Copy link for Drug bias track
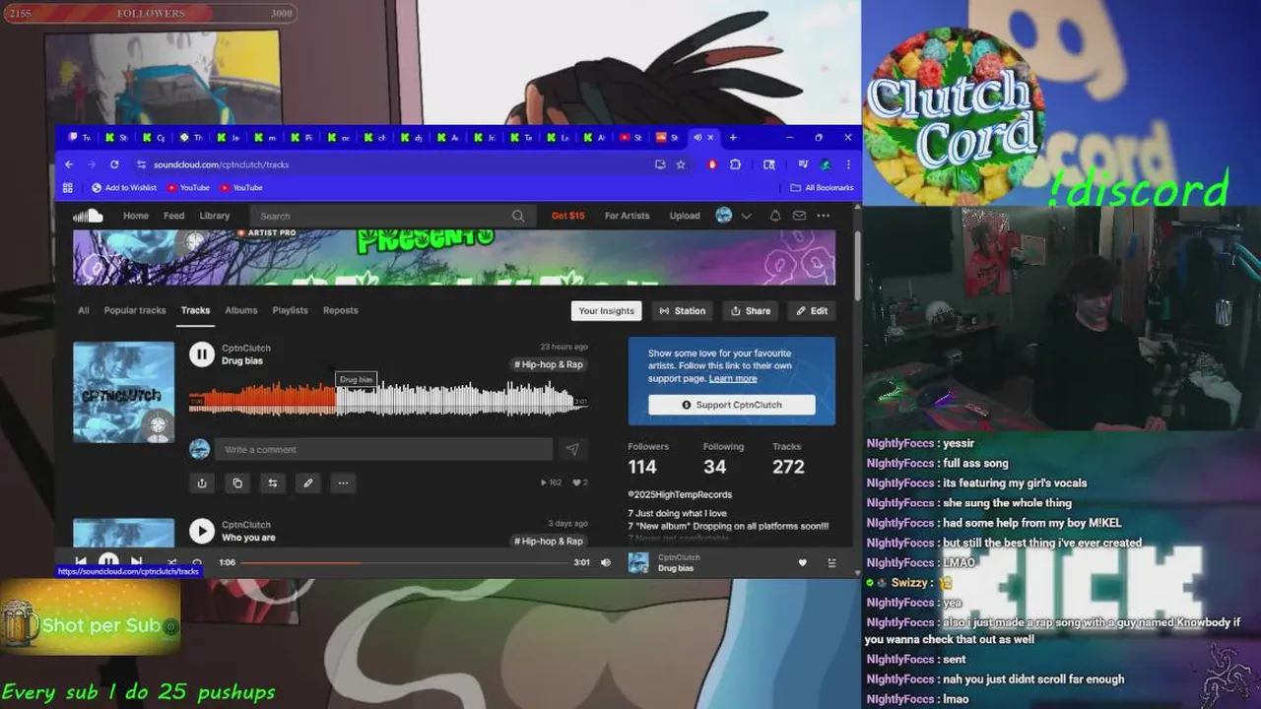The width and height of the screenshot is (1261, 709). 237,483
